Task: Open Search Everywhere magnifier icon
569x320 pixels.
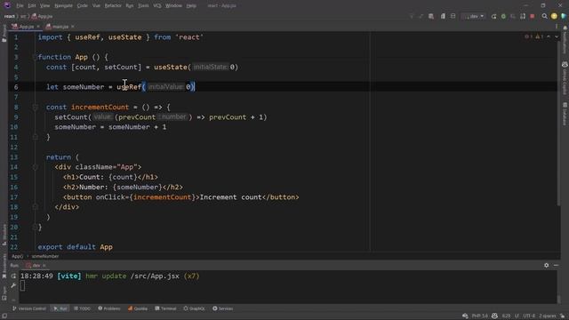Action: [544, 16]
